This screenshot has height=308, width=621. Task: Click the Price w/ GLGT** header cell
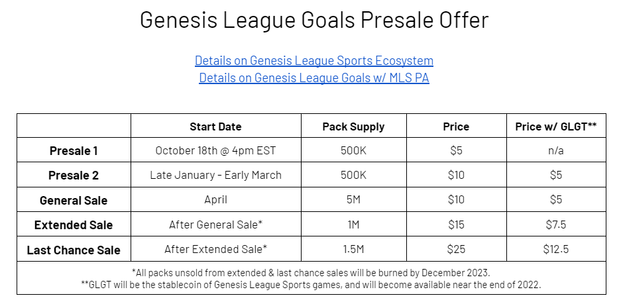click(556, 127)
